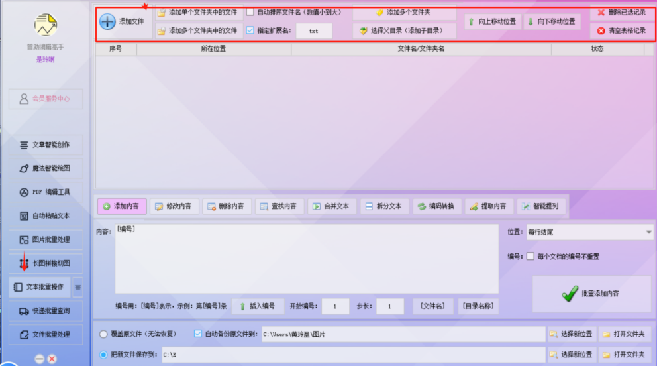
Task: Click the Insert Number button
Action: click(x=258, y=306)
